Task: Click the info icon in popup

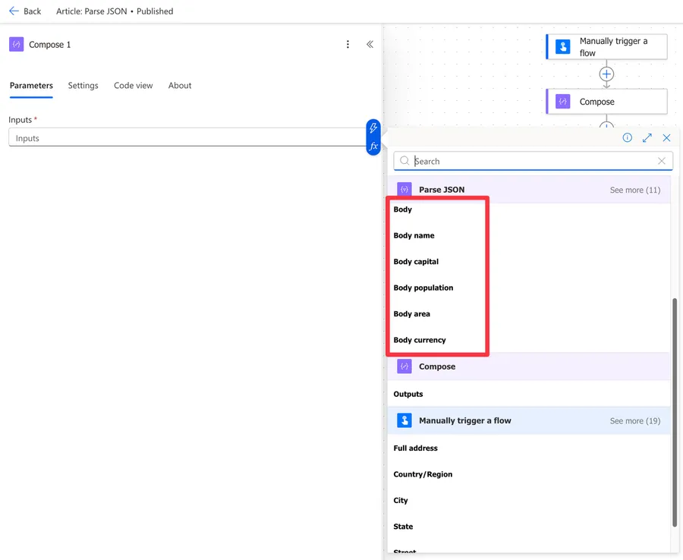Action: click(x=628, y=138)
